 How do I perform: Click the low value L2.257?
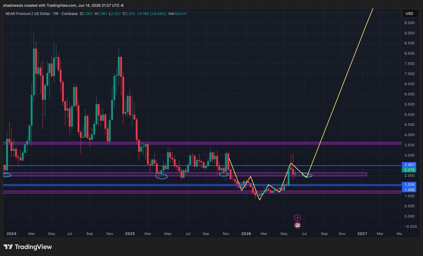tap(115, 14)
